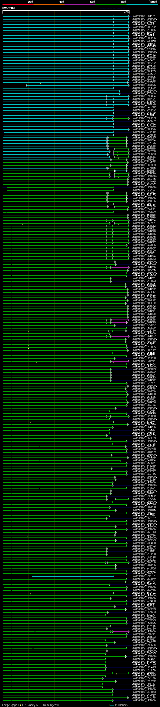This screenshot has width=160, height=707.
Task: Select hit label UniRef100_Q8LC80
Action: 143,38
